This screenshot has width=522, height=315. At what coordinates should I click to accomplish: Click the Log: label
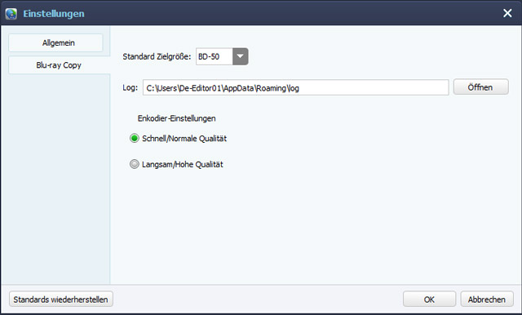click(130, 87)
